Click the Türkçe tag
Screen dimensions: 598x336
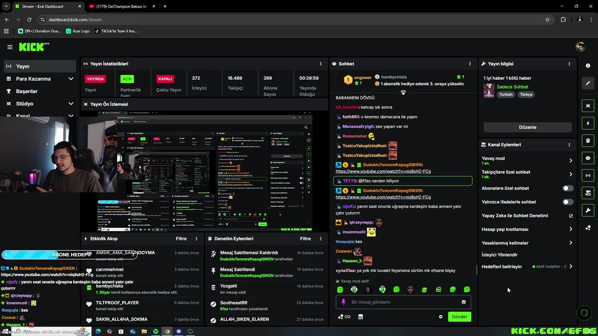coord(526,94)
